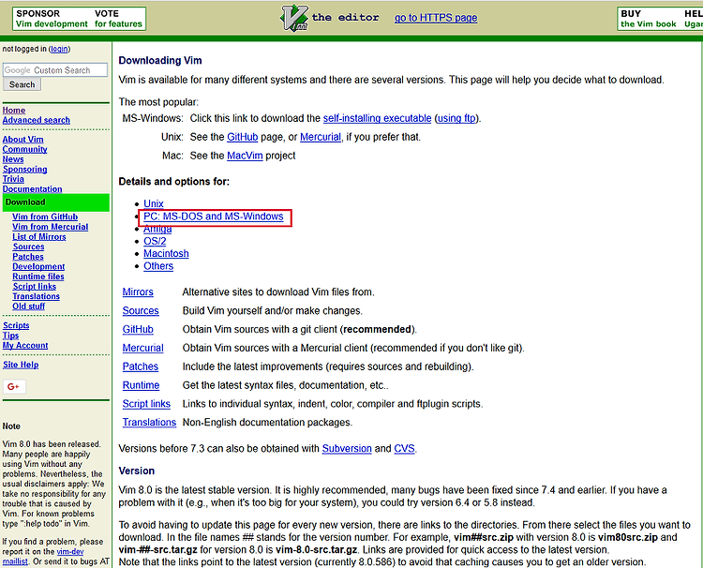This screenshot has width=703, height=568.
Task: Open GitHub link in Unix row
Action: pos(242,137)
